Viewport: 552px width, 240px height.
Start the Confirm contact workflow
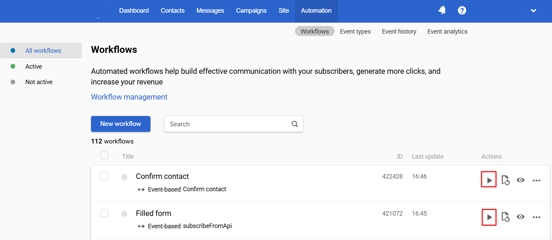pyautogui.click(x=489, y=180)
